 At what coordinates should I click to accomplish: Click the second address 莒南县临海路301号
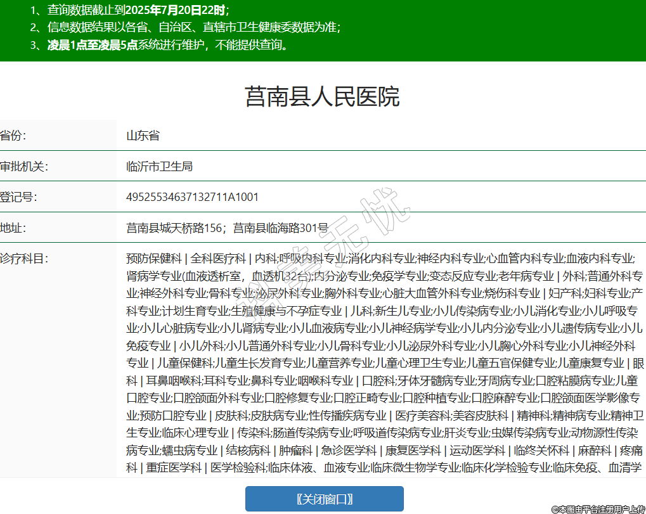[x=281, y=228]
